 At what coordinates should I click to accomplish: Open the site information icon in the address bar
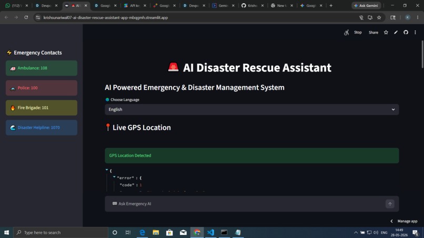(38, 17)
